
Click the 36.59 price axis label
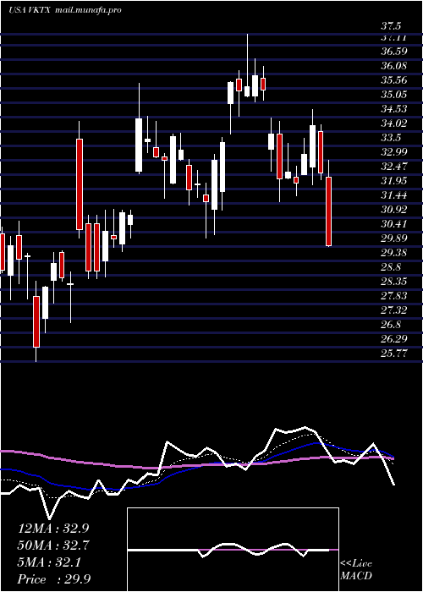pos(394,52)
